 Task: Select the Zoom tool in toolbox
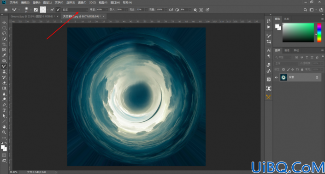point(4,132)
